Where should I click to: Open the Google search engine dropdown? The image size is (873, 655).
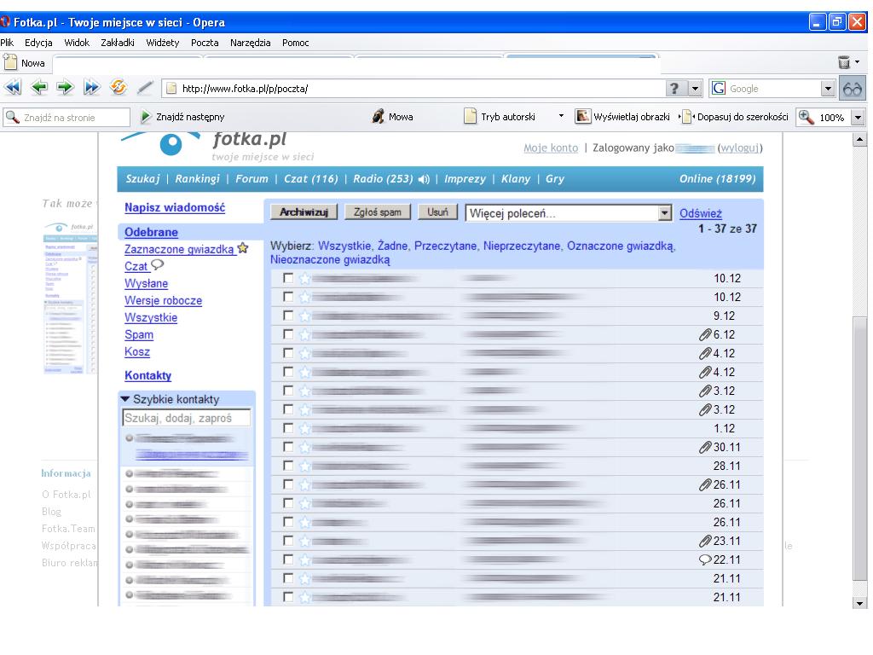(828, 88)
